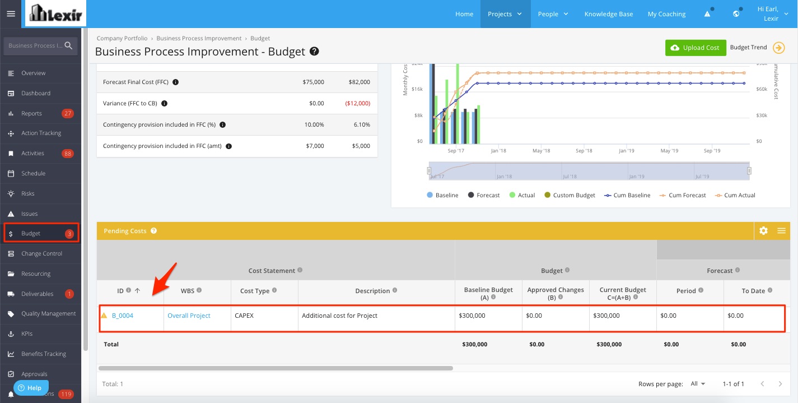798x403 pixels.
Task: Click the Upload Cost button
Action: 696,48
